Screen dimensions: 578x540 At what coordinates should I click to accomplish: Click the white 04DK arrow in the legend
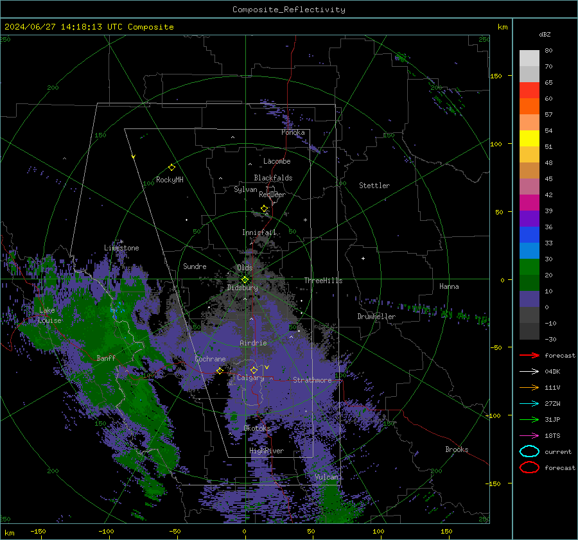click(529, 372)
